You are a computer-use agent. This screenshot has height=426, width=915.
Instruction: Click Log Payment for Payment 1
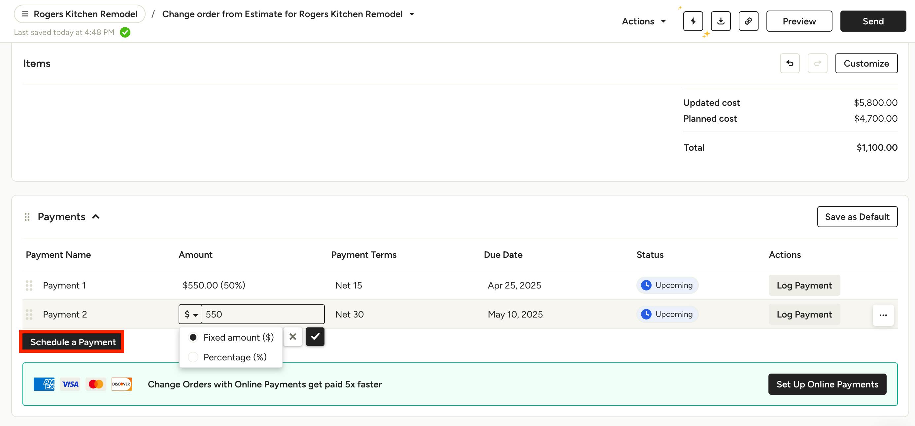coord(804,285)
